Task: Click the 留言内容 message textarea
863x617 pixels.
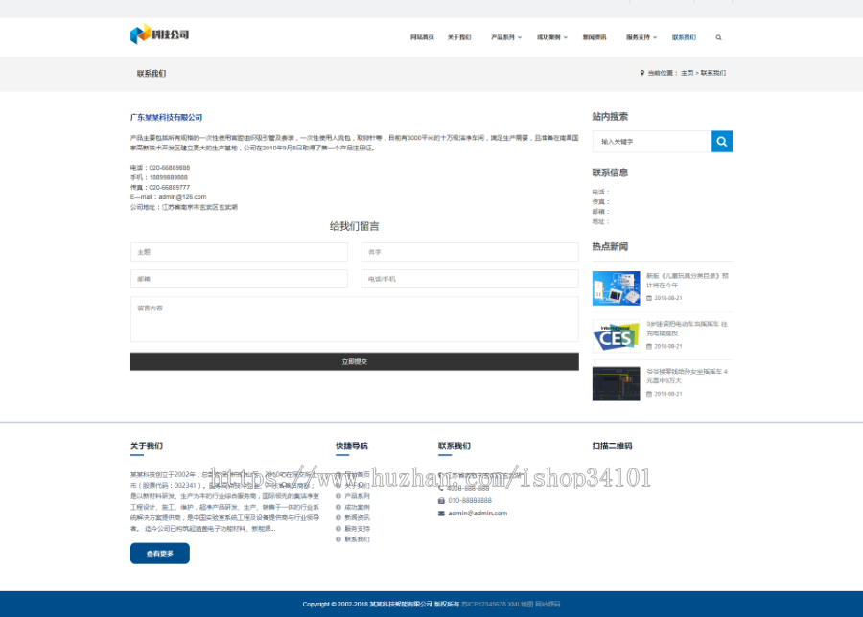Action: tap(354, 319)
